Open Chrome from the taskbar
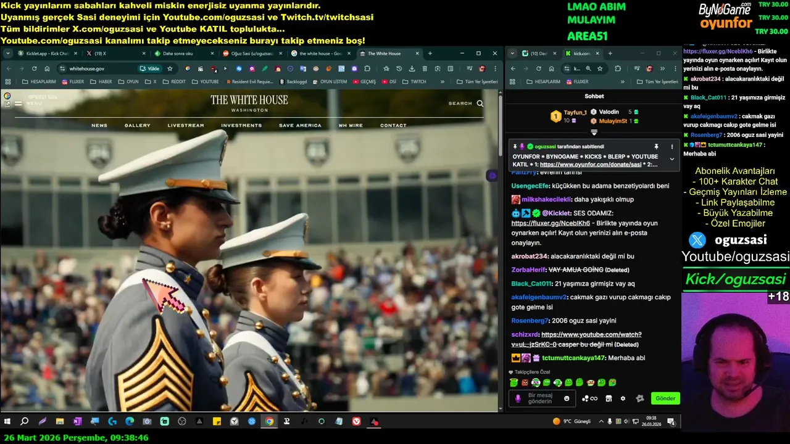 pos(269,422)
